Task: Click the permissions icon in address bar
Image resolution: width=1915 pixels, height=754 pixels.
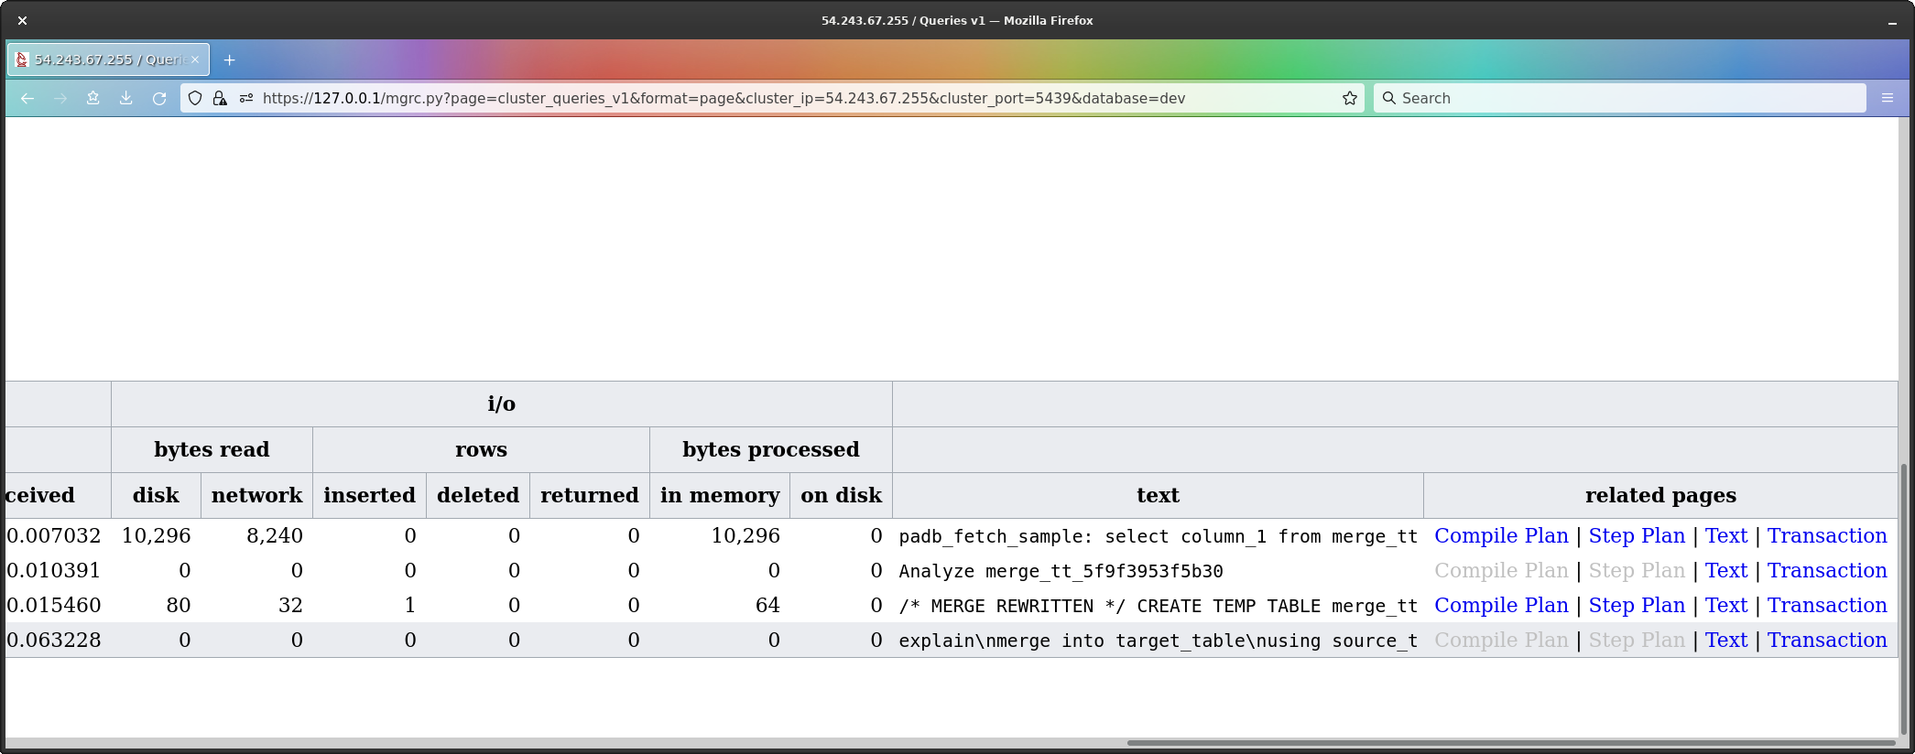Action: point(245,98)
